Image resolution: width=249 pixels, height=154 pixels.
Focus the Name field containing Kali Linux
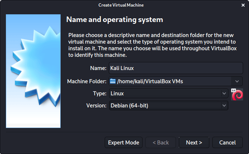coord(176,68)
